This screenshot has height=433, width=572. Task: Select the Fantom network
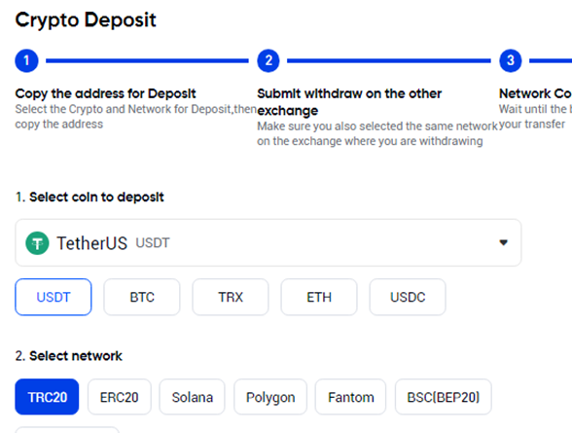pyautogui.click(x=350, y=397)
